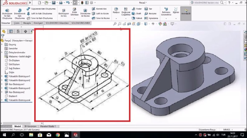Click the Section View icon

129,24
